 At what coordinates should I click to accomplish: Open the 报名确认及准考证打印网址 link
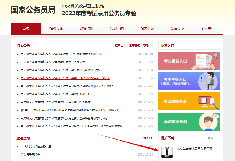coord(67,86)
